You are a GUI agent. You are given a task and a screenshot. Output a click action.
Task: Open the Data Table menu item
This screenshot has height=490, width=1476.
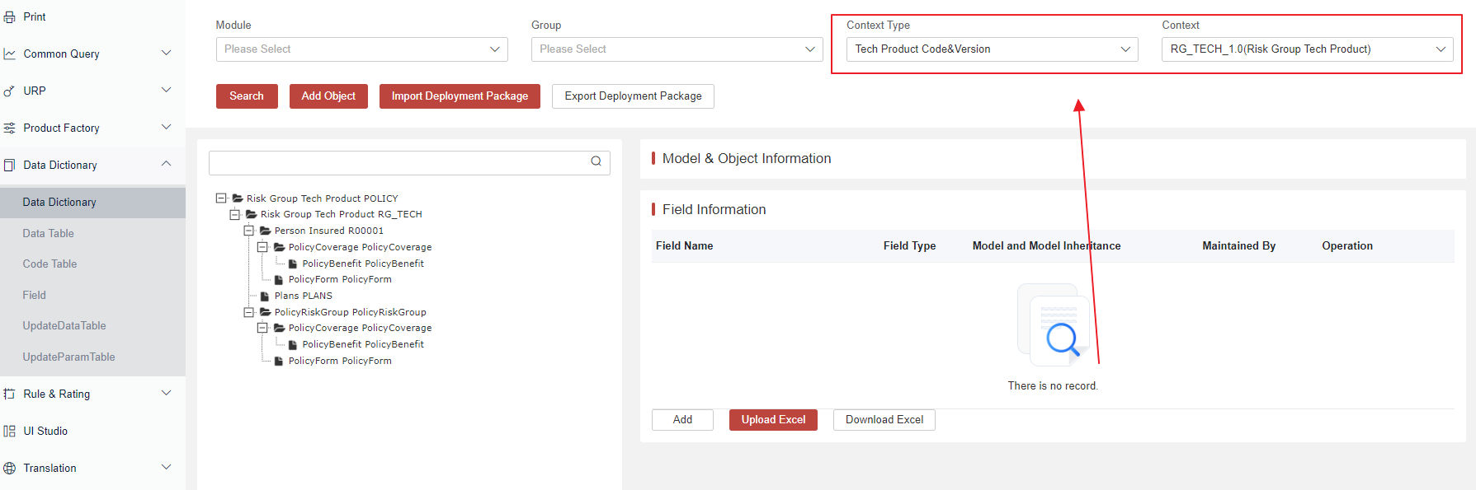pyautogui.click(x=49, y=233)
